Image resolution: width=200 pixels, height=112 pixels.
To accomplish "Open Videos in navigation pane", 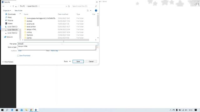I will 10,24.
